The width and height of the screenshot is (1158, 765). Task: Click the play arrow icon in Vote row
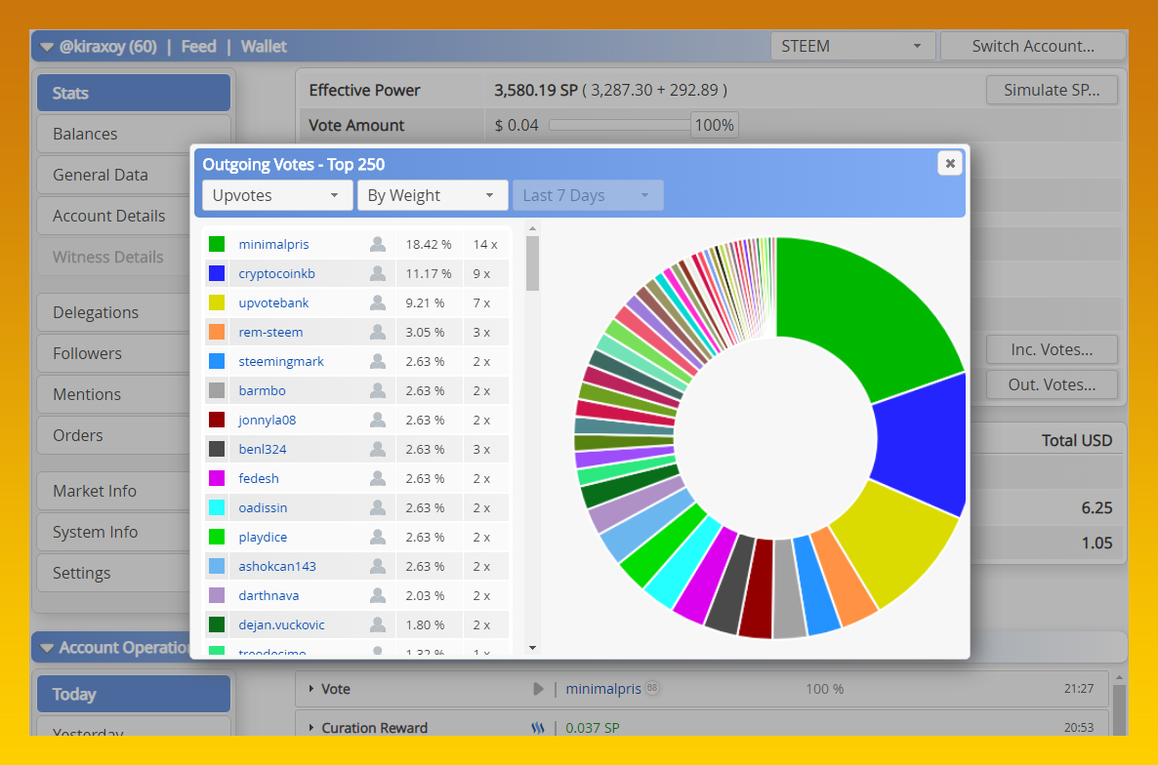(538, 689)
